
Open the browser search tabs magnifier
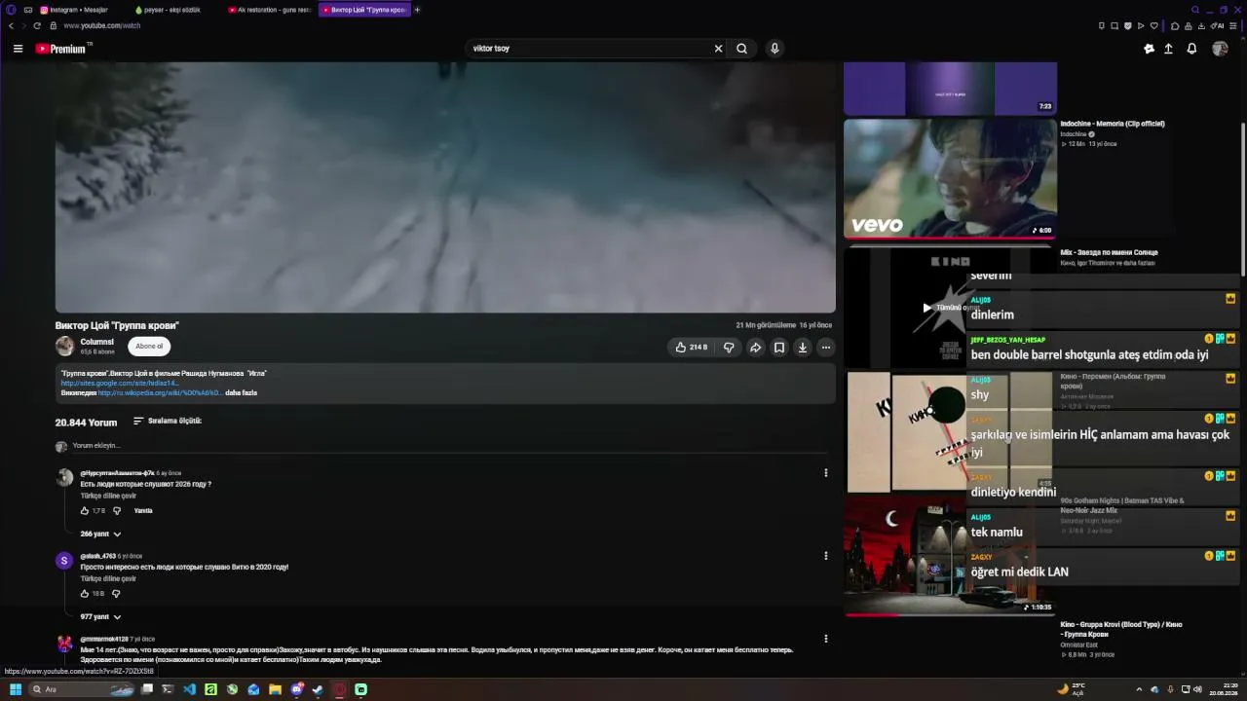[1195, 10]
